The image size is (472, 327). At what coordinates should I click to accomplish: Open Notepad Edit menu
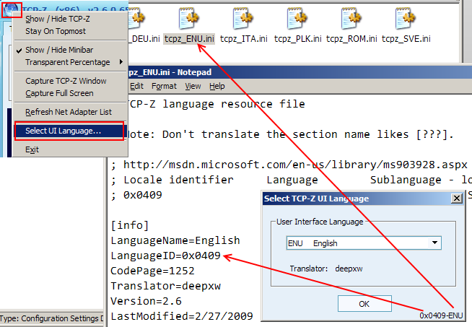tap(136, 87)
